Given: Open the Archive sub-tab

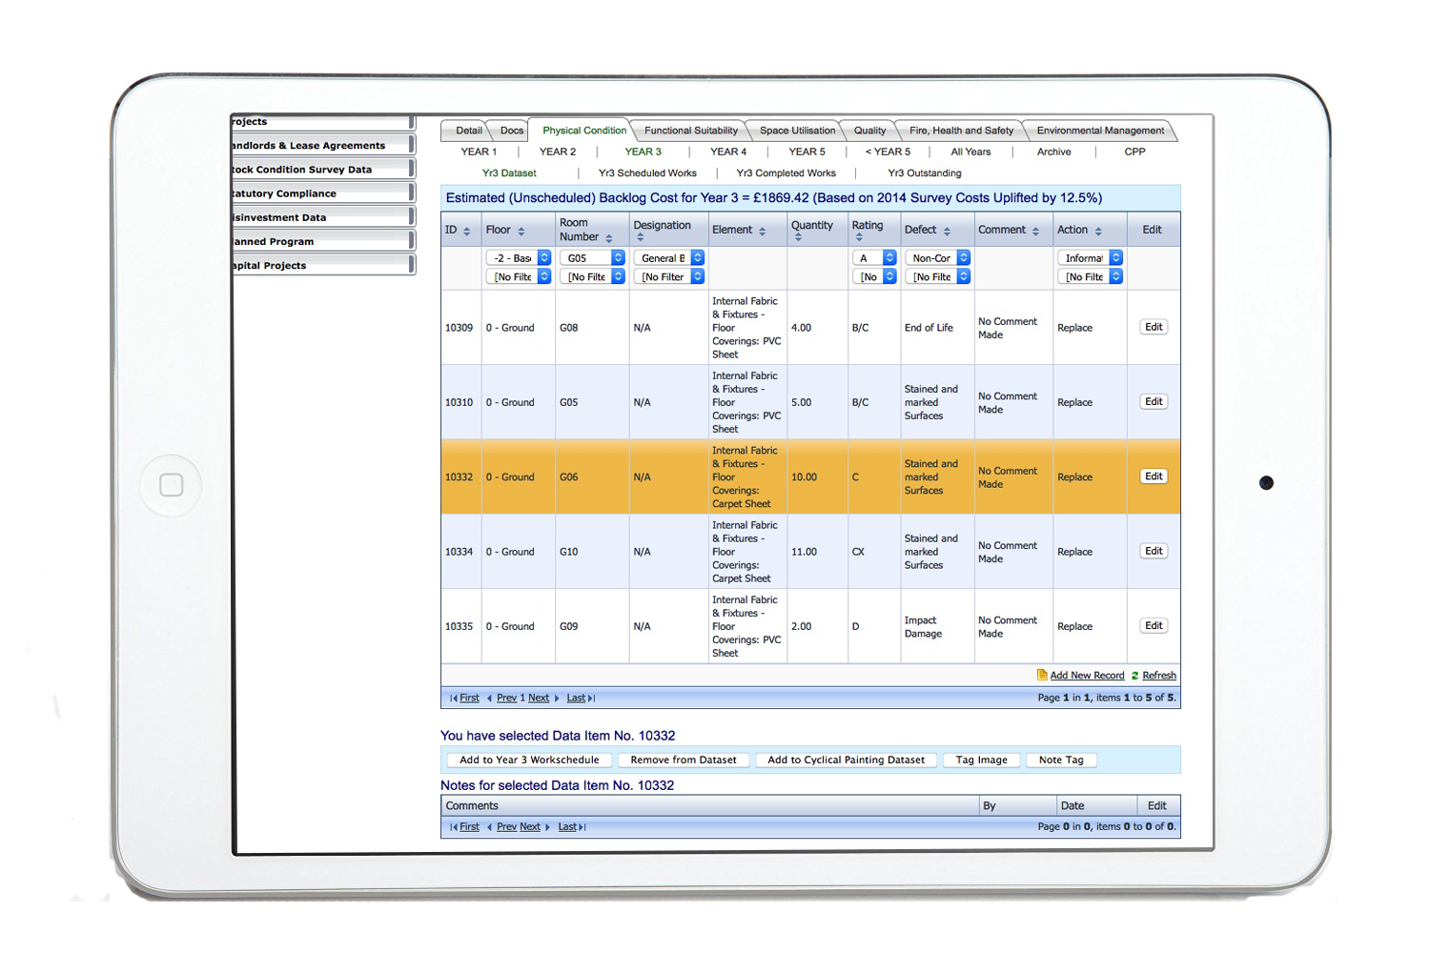Looking at the screenshot, I should 1053,152.
